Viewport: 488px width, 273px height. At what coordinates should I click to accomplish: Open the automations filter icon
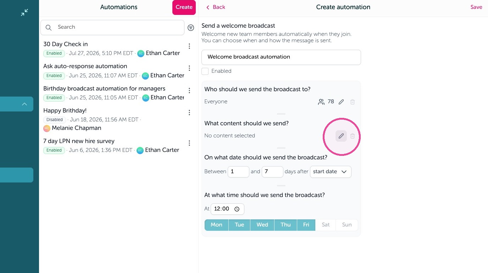click(191, 28)
